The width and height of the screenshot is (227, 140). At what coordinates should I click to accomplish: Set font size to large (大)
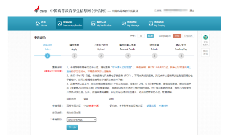coord(141,36)
